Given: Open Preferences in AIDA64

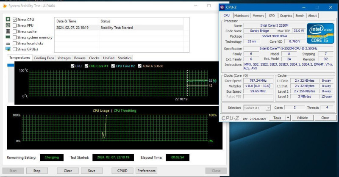Looking at the screenshot, I should pos(146,171).
